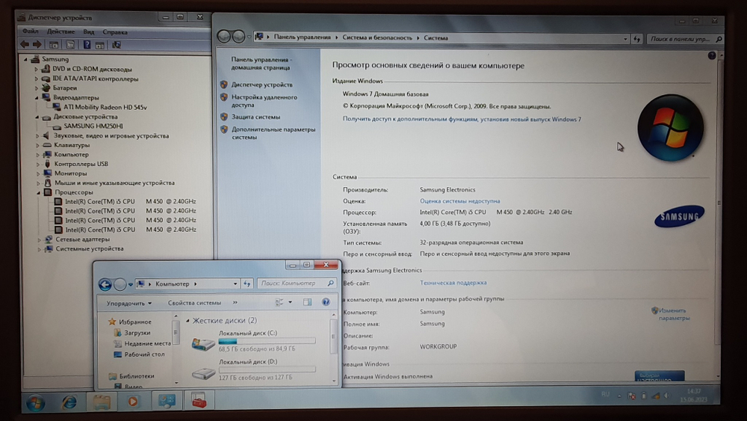The height and width of the screenshot is (421, 747).
Task: Expand the Клавиатуры node
Action: pos(37,145)
